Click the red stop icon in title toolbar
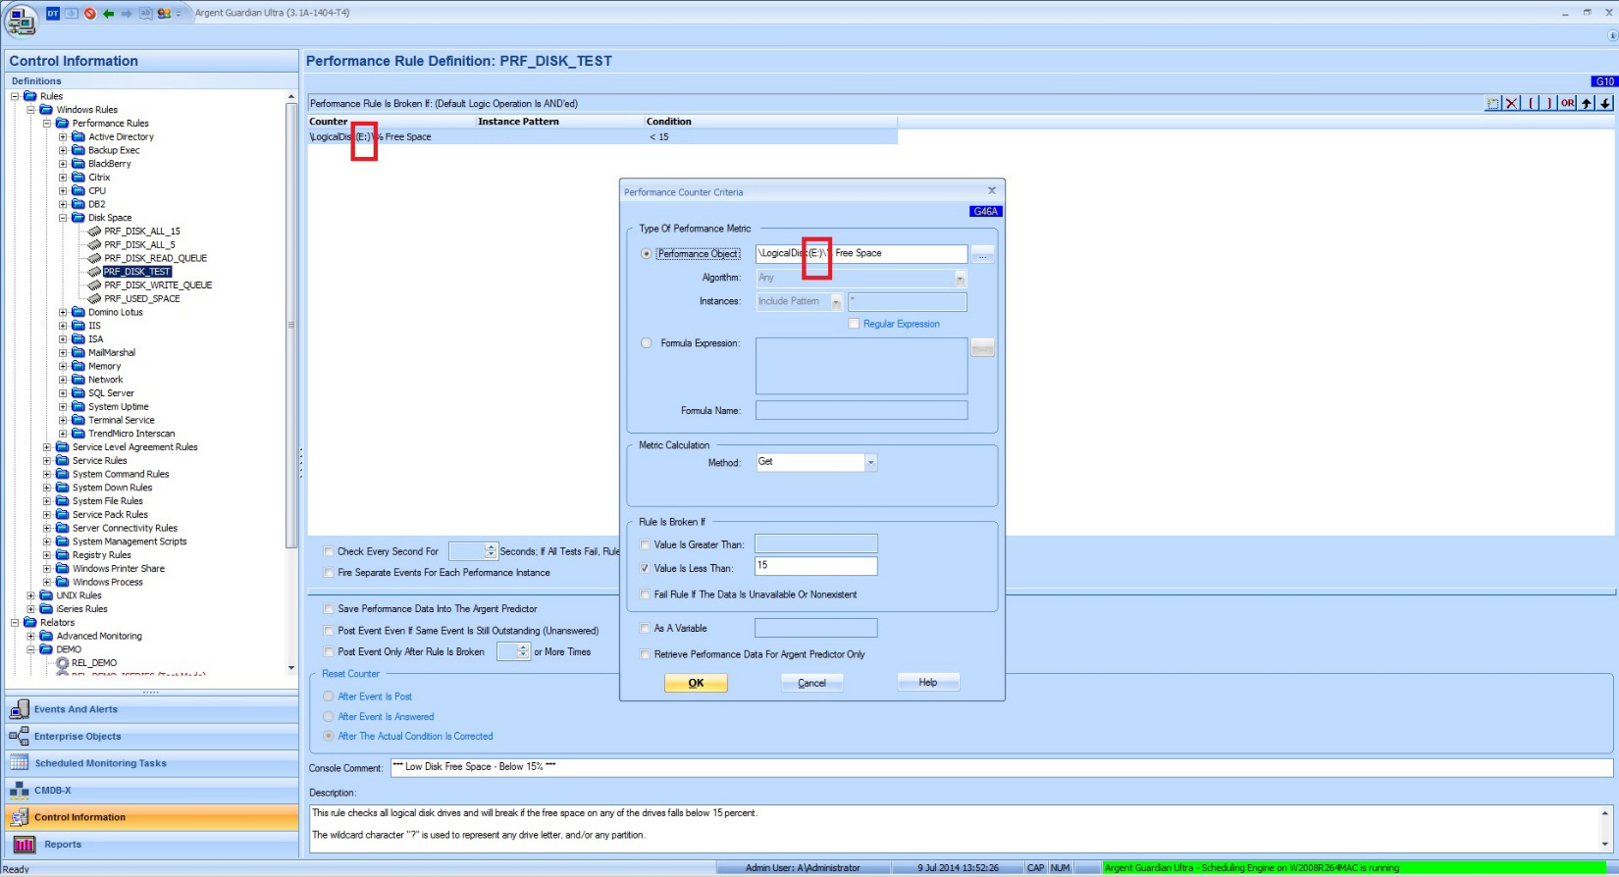 point(90,14)
